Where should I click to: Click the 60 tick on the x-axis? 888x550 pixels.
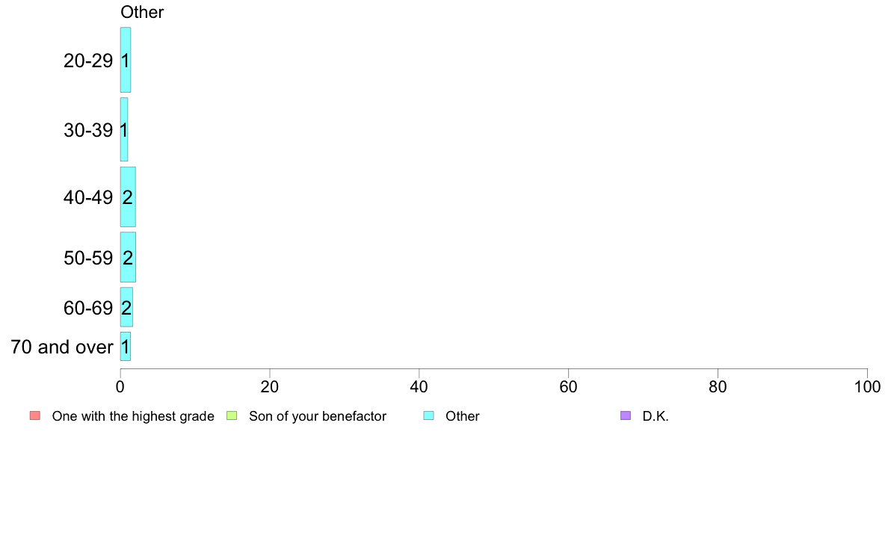click(569, 387)
